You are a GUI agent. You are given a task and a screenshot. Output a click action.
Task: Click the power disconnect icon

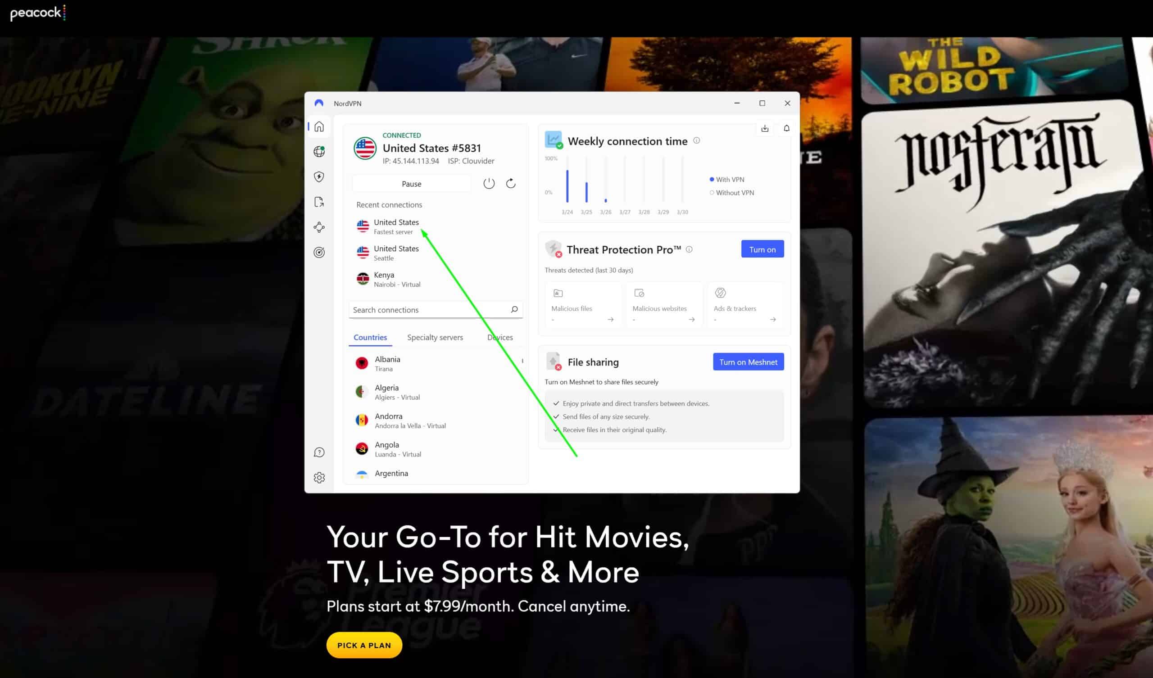click(x=489, y=183)
